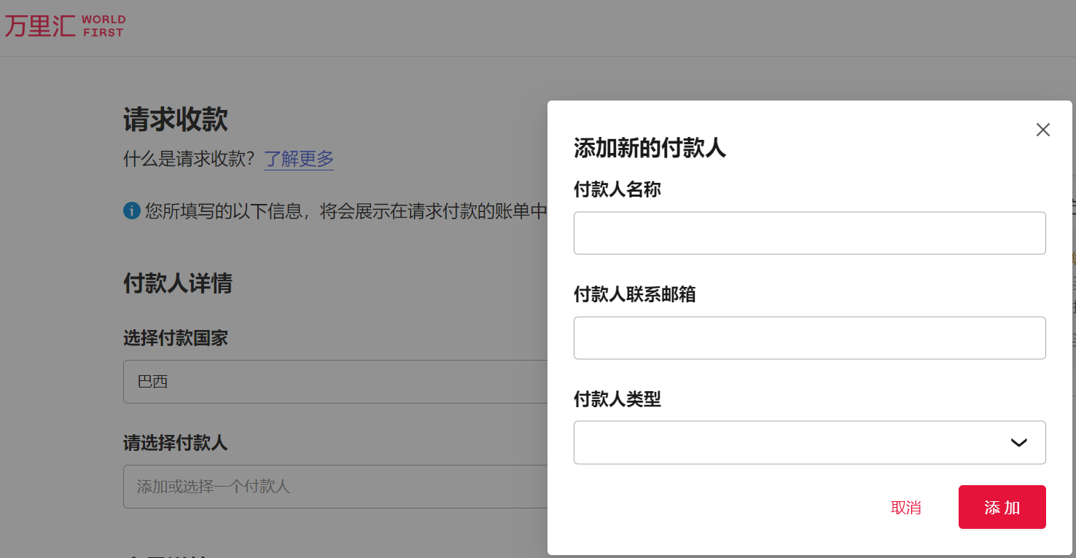This screenshot has width=1076, height=558.
Task: Click the 取消 button
Action: [x=906, y=508]
